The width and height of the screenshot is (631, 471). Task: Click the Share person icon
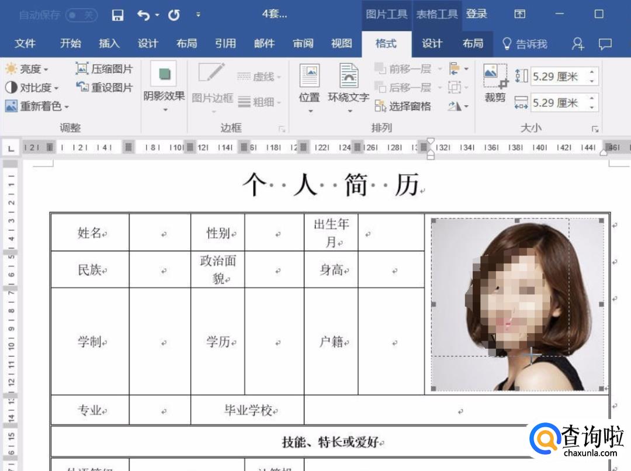[x=577, y=44]
